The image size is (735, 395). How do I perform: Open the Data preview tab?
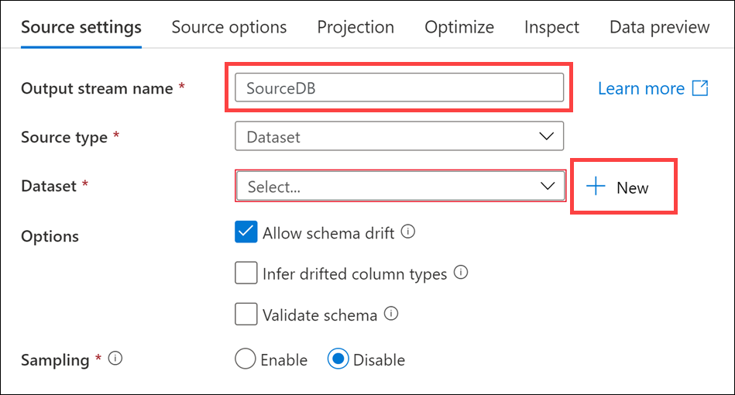[x=659, y=27]
